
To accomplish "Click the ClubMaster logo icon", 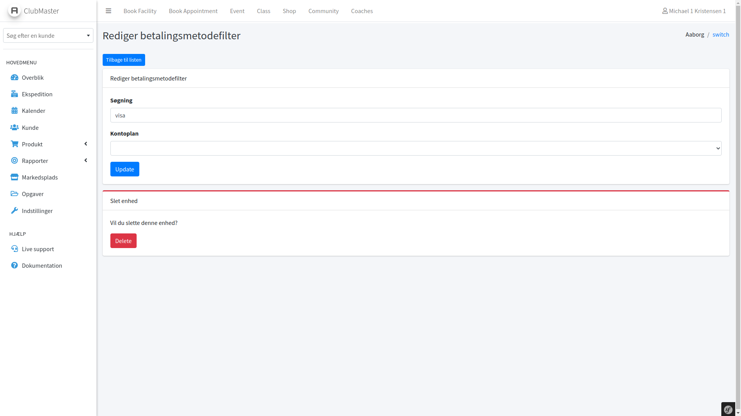I will pyautogui.click(x=14, y=10).
